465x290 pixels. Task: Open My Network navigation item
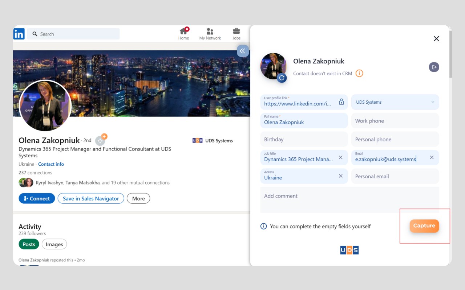(x=210, y=34)
